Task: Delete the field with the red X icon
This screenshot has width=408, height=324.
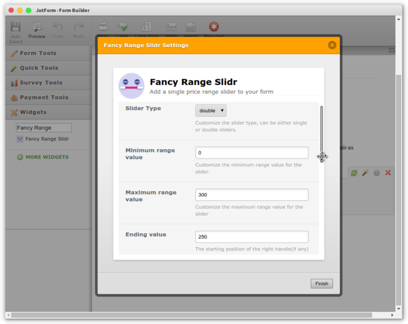Action: coord(388,173)
